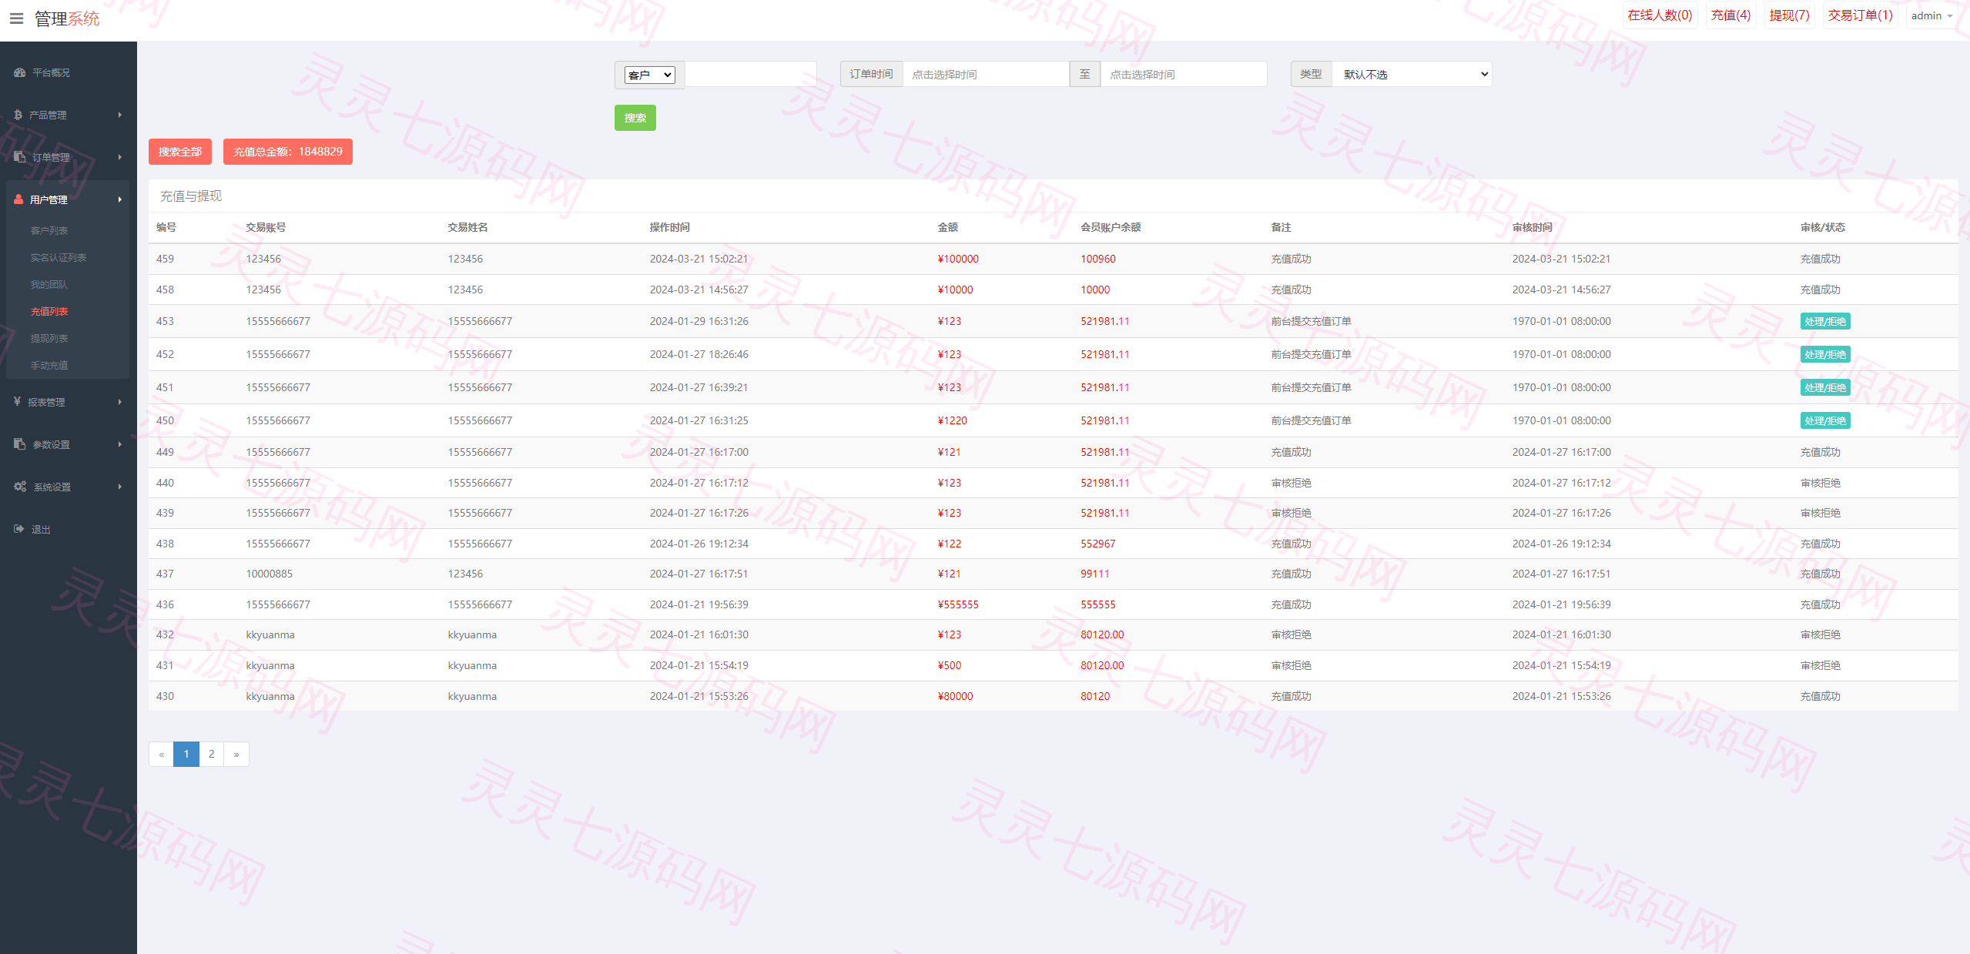Open the 在线人数(0) notification
This screenshot has height=954, width=1970.
coord(1660,15)
